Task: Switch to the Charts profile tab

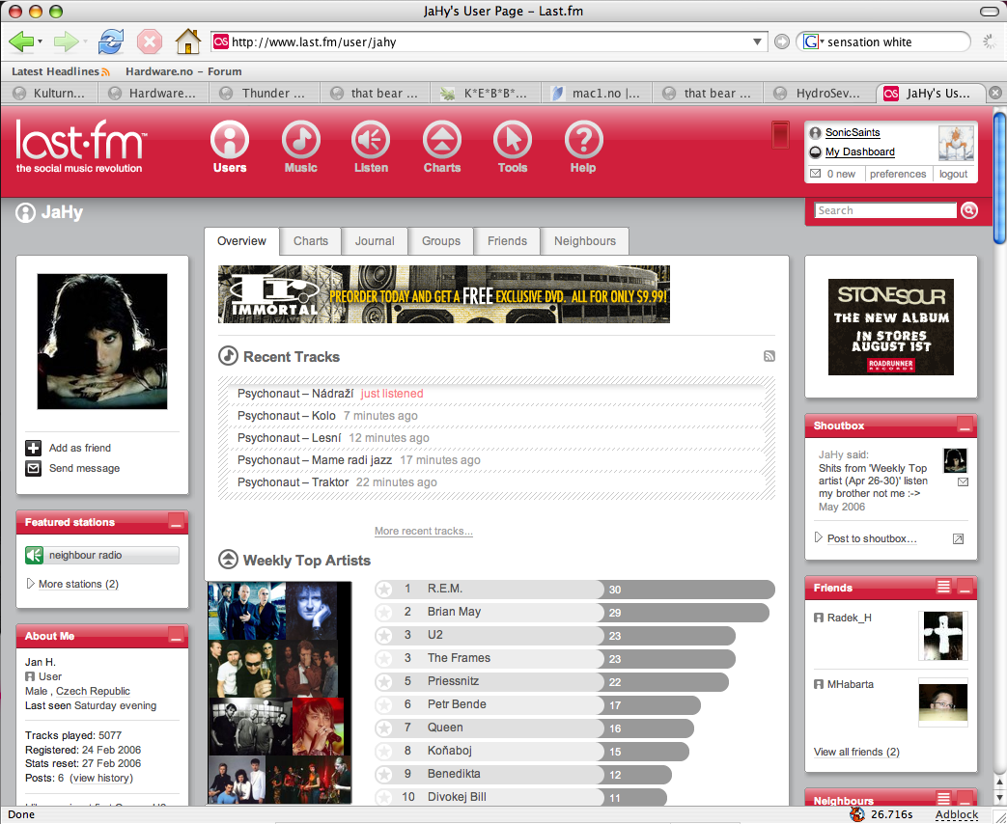Action: [310, 241]
